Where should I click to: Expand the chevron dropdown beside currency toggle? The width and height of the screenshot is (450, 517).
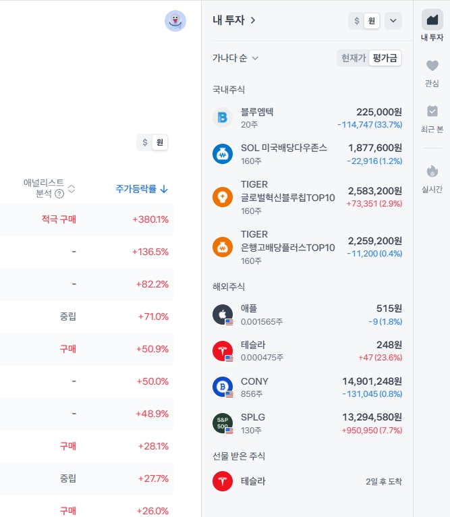pos(393,21)
